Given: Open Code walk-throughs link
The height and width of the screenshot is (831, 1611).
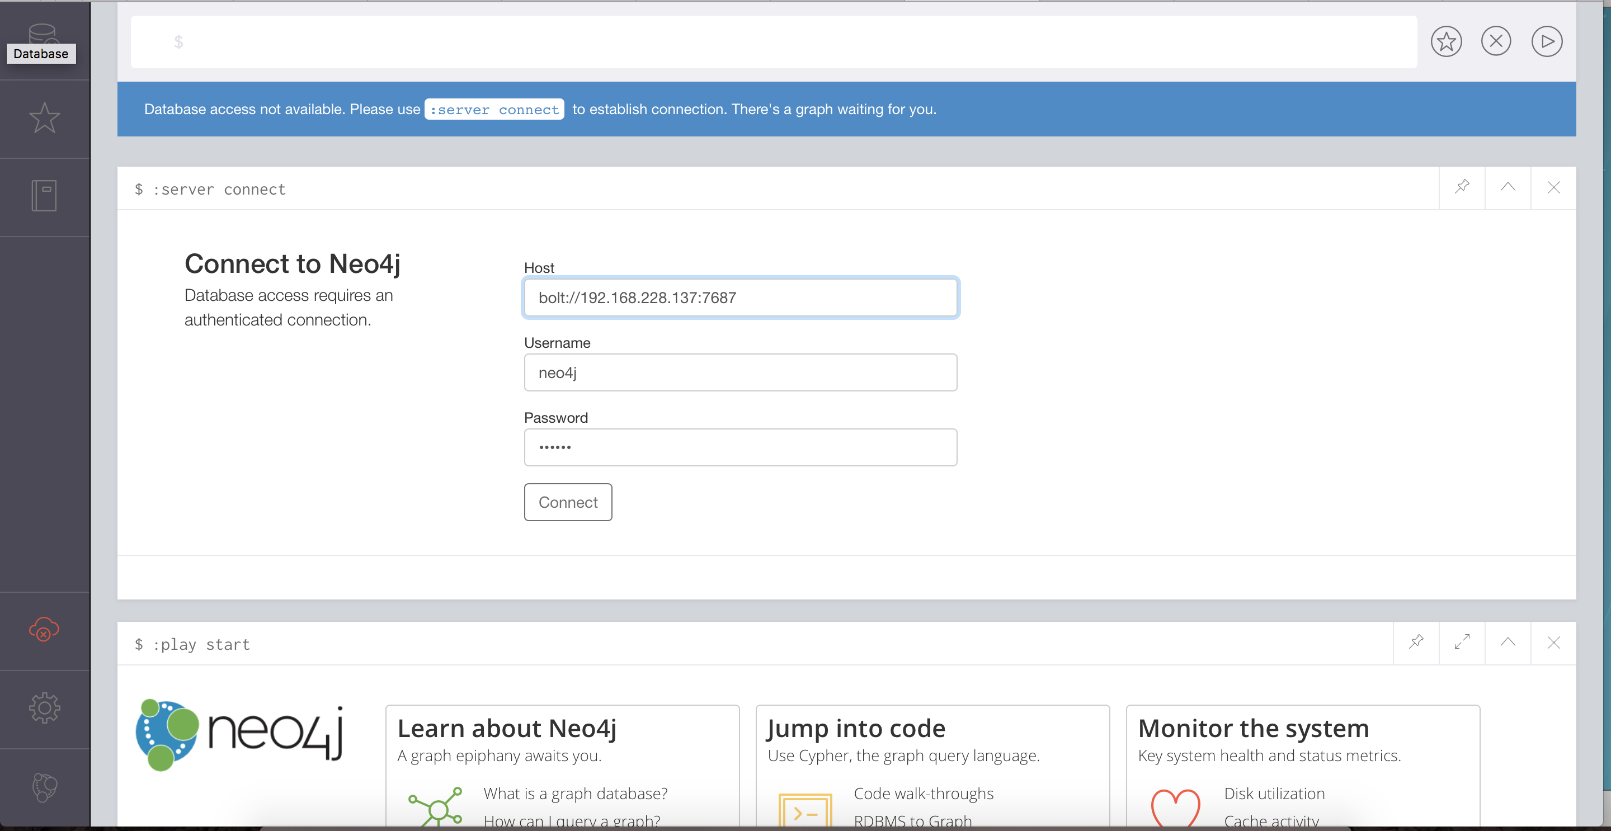Looking at the screenshot, I should point(924,794).
